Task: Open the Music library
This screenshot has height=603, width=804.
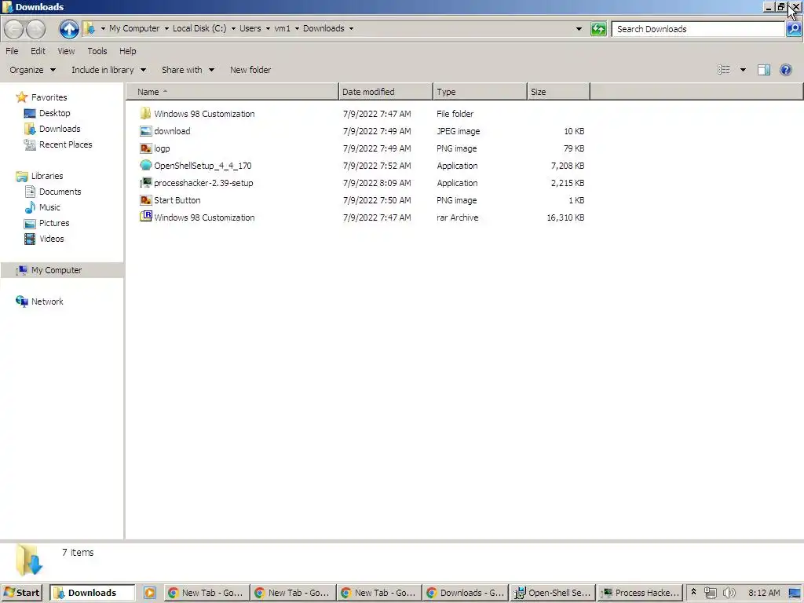Action: click(x=49, y=207)
